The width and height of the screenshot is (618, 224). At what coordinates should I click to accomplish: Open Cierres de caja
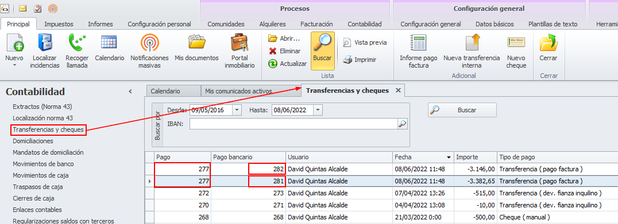click(x=33, y=198)
